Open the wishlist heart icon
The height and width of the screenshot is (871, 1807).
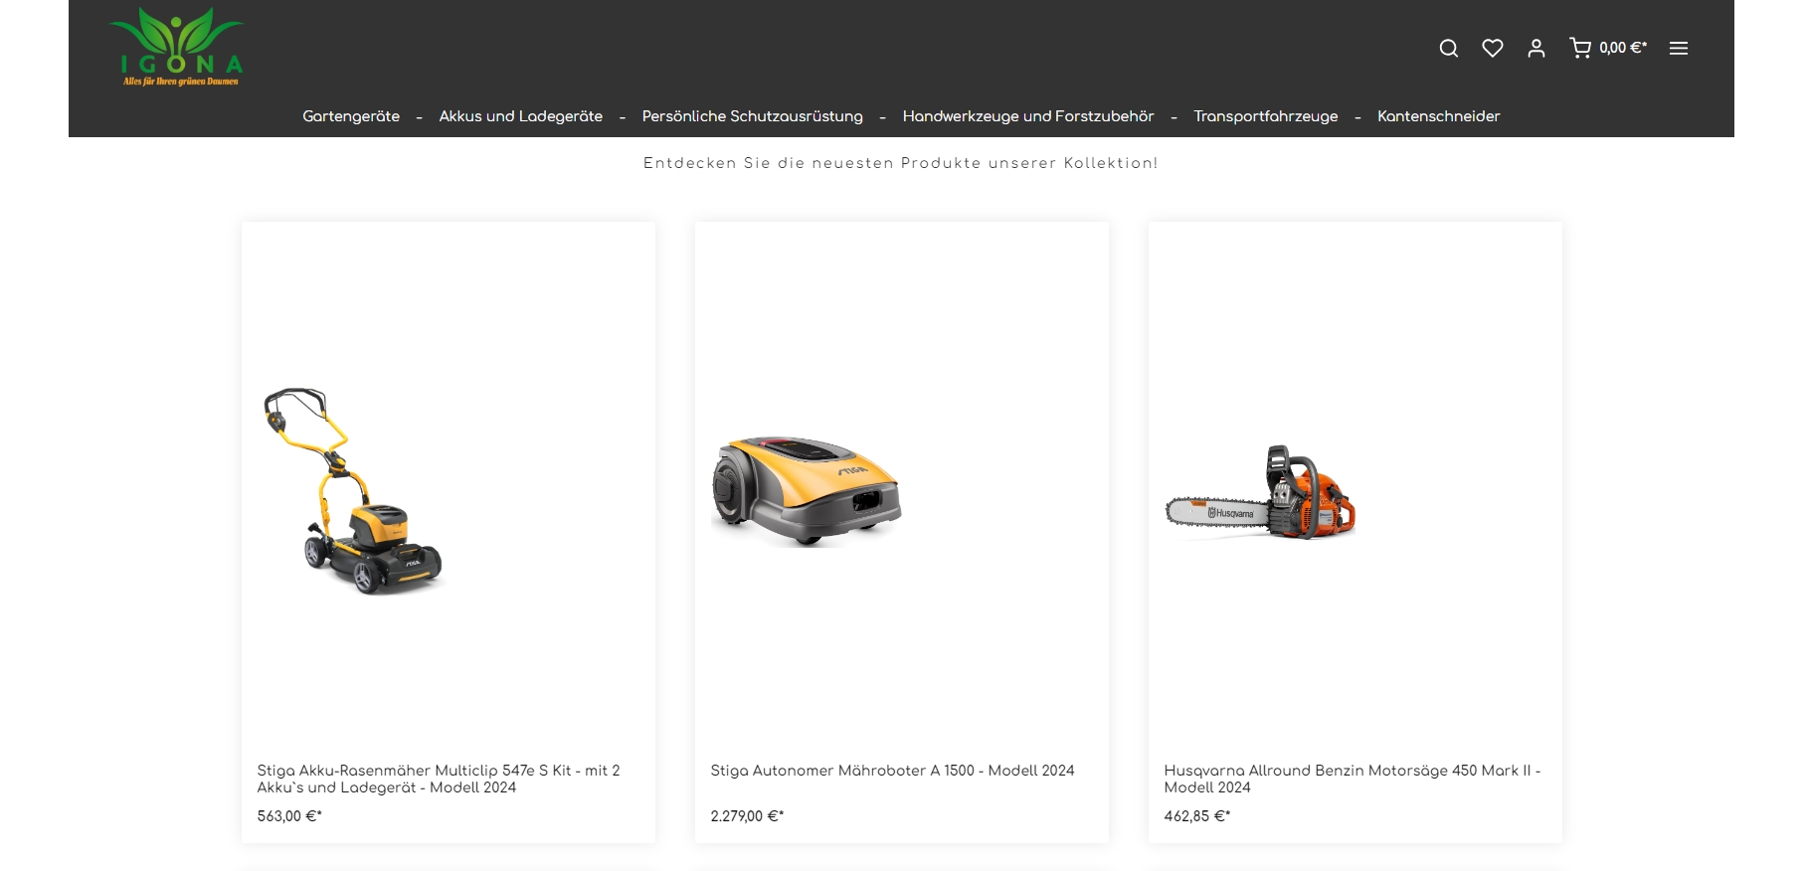click(x=1492, y=48)
